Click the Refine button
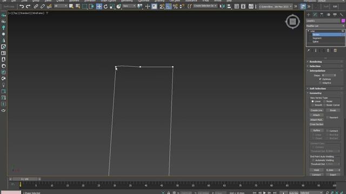The image size is (346, 194). click(316, 130)
